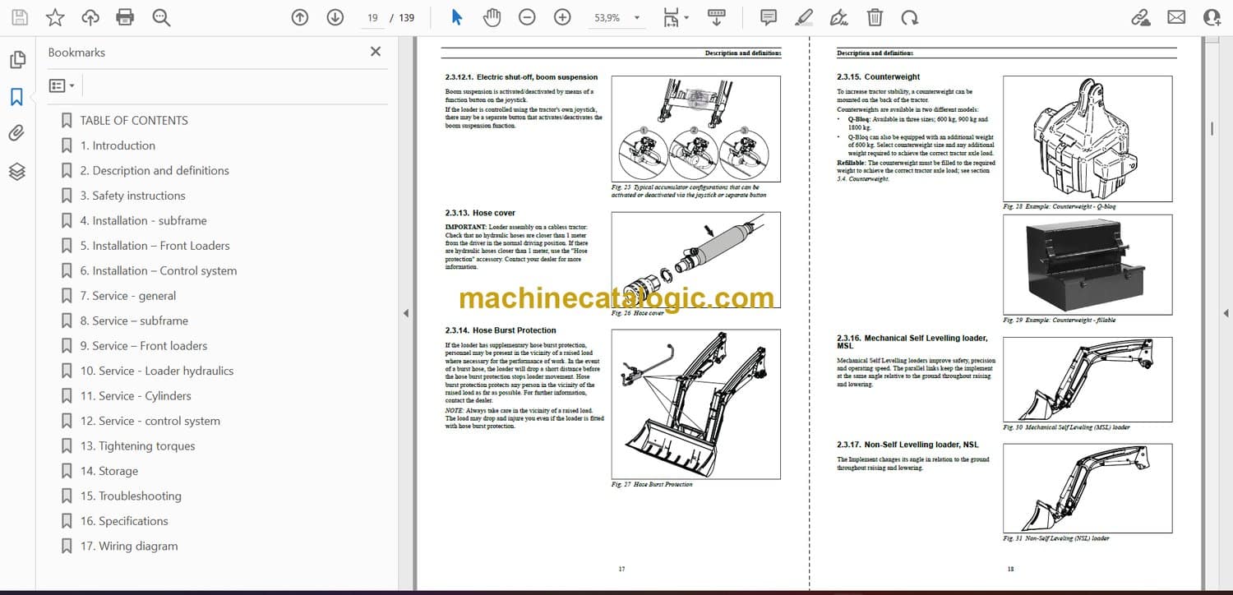Viewport: 1233px width, 595px height.
Task: Select '13. Tightening torques' bookmark
Action: tap(137, 446)
